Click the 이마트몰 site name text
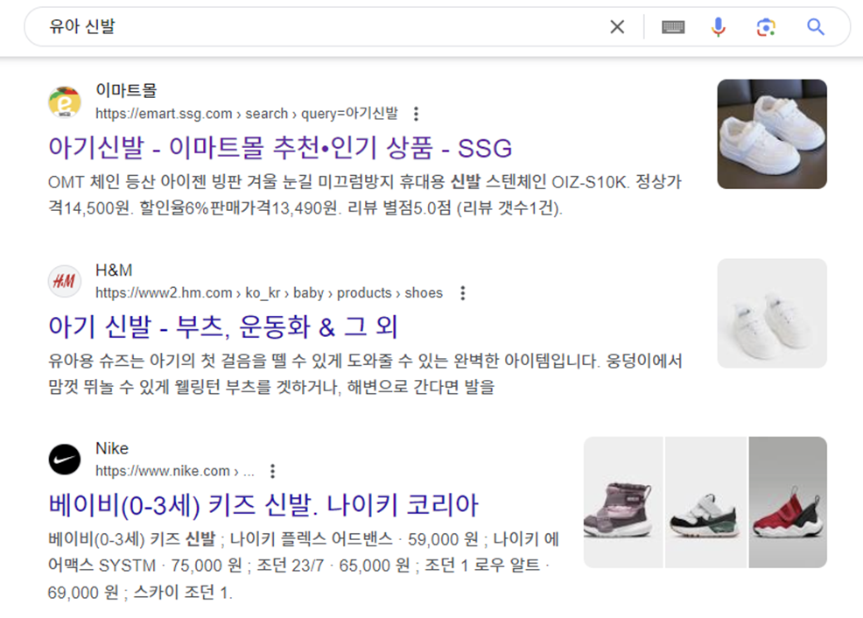 (126, 89)
